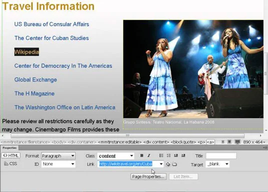268x192 pixels.
Task: Select the Grupo Sintesis concert photo
Action: coord(193,69)
